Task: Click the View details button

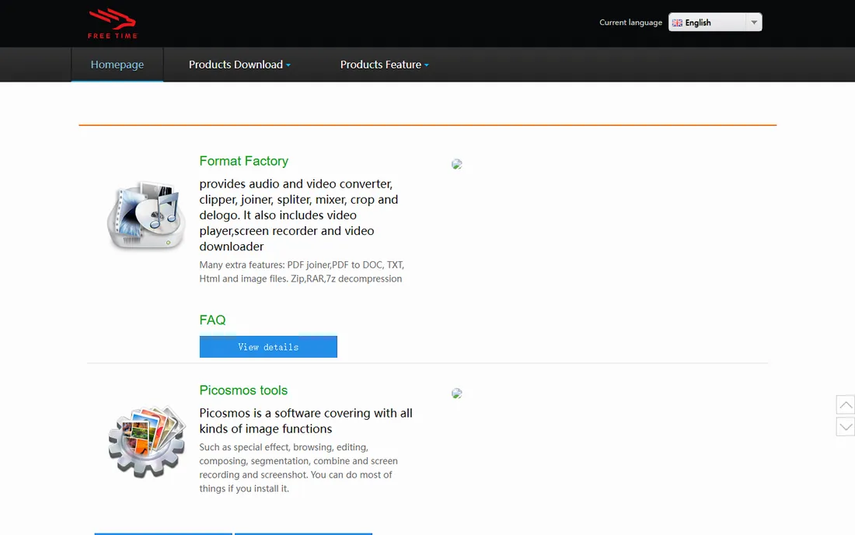Action: (x=268, y=347)
